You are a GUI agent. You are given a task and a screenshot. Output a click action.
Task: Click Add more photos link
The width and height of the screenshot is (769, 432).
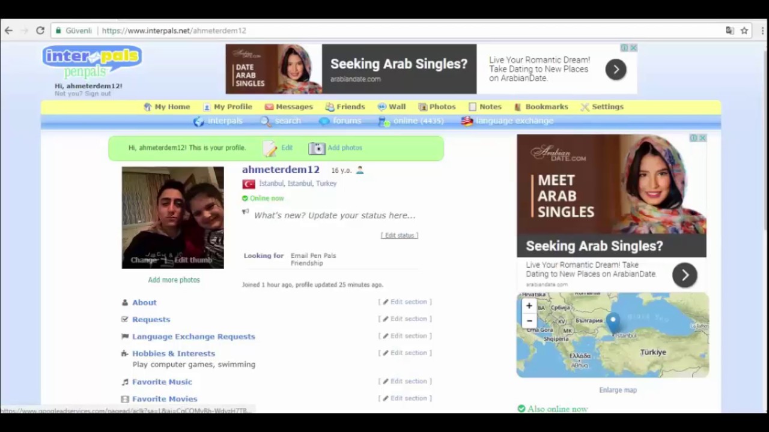[174, 280]
